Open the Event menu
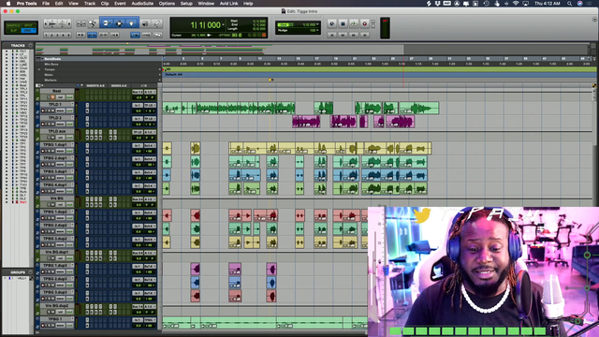This screenshot has height=337, width=599. tap(120, 4)
